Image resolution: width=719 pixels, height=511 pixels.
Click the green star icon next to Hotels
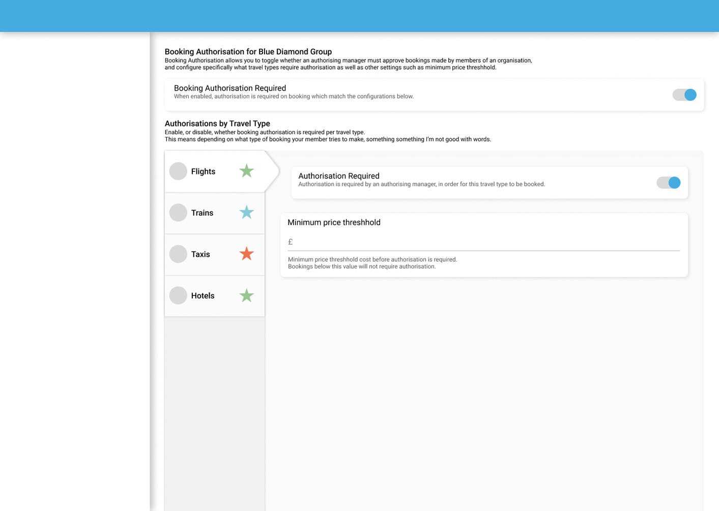pyautogui.click(x=246, y=295)
